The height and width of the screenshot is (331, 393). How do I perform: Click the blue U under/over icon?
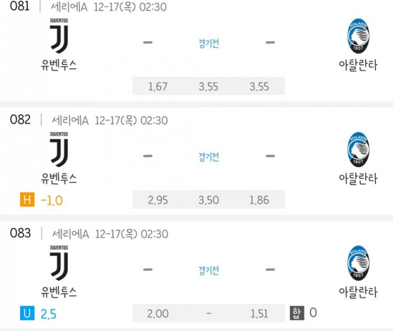tap(26, 314)
